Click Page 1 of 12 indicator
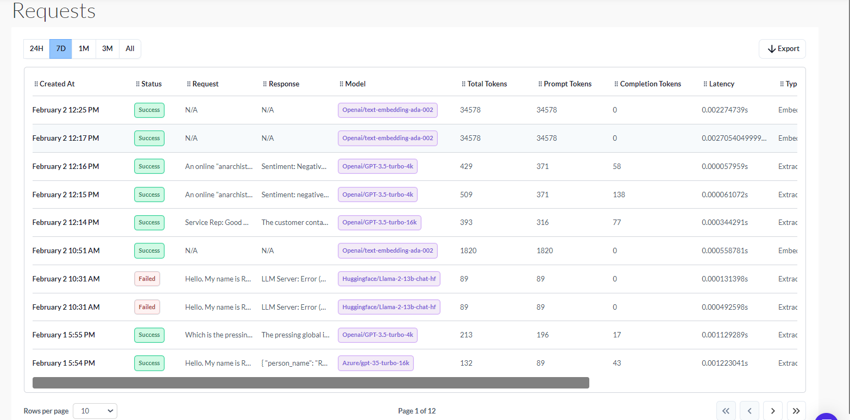Screen dimensions: 850x420 417,411
